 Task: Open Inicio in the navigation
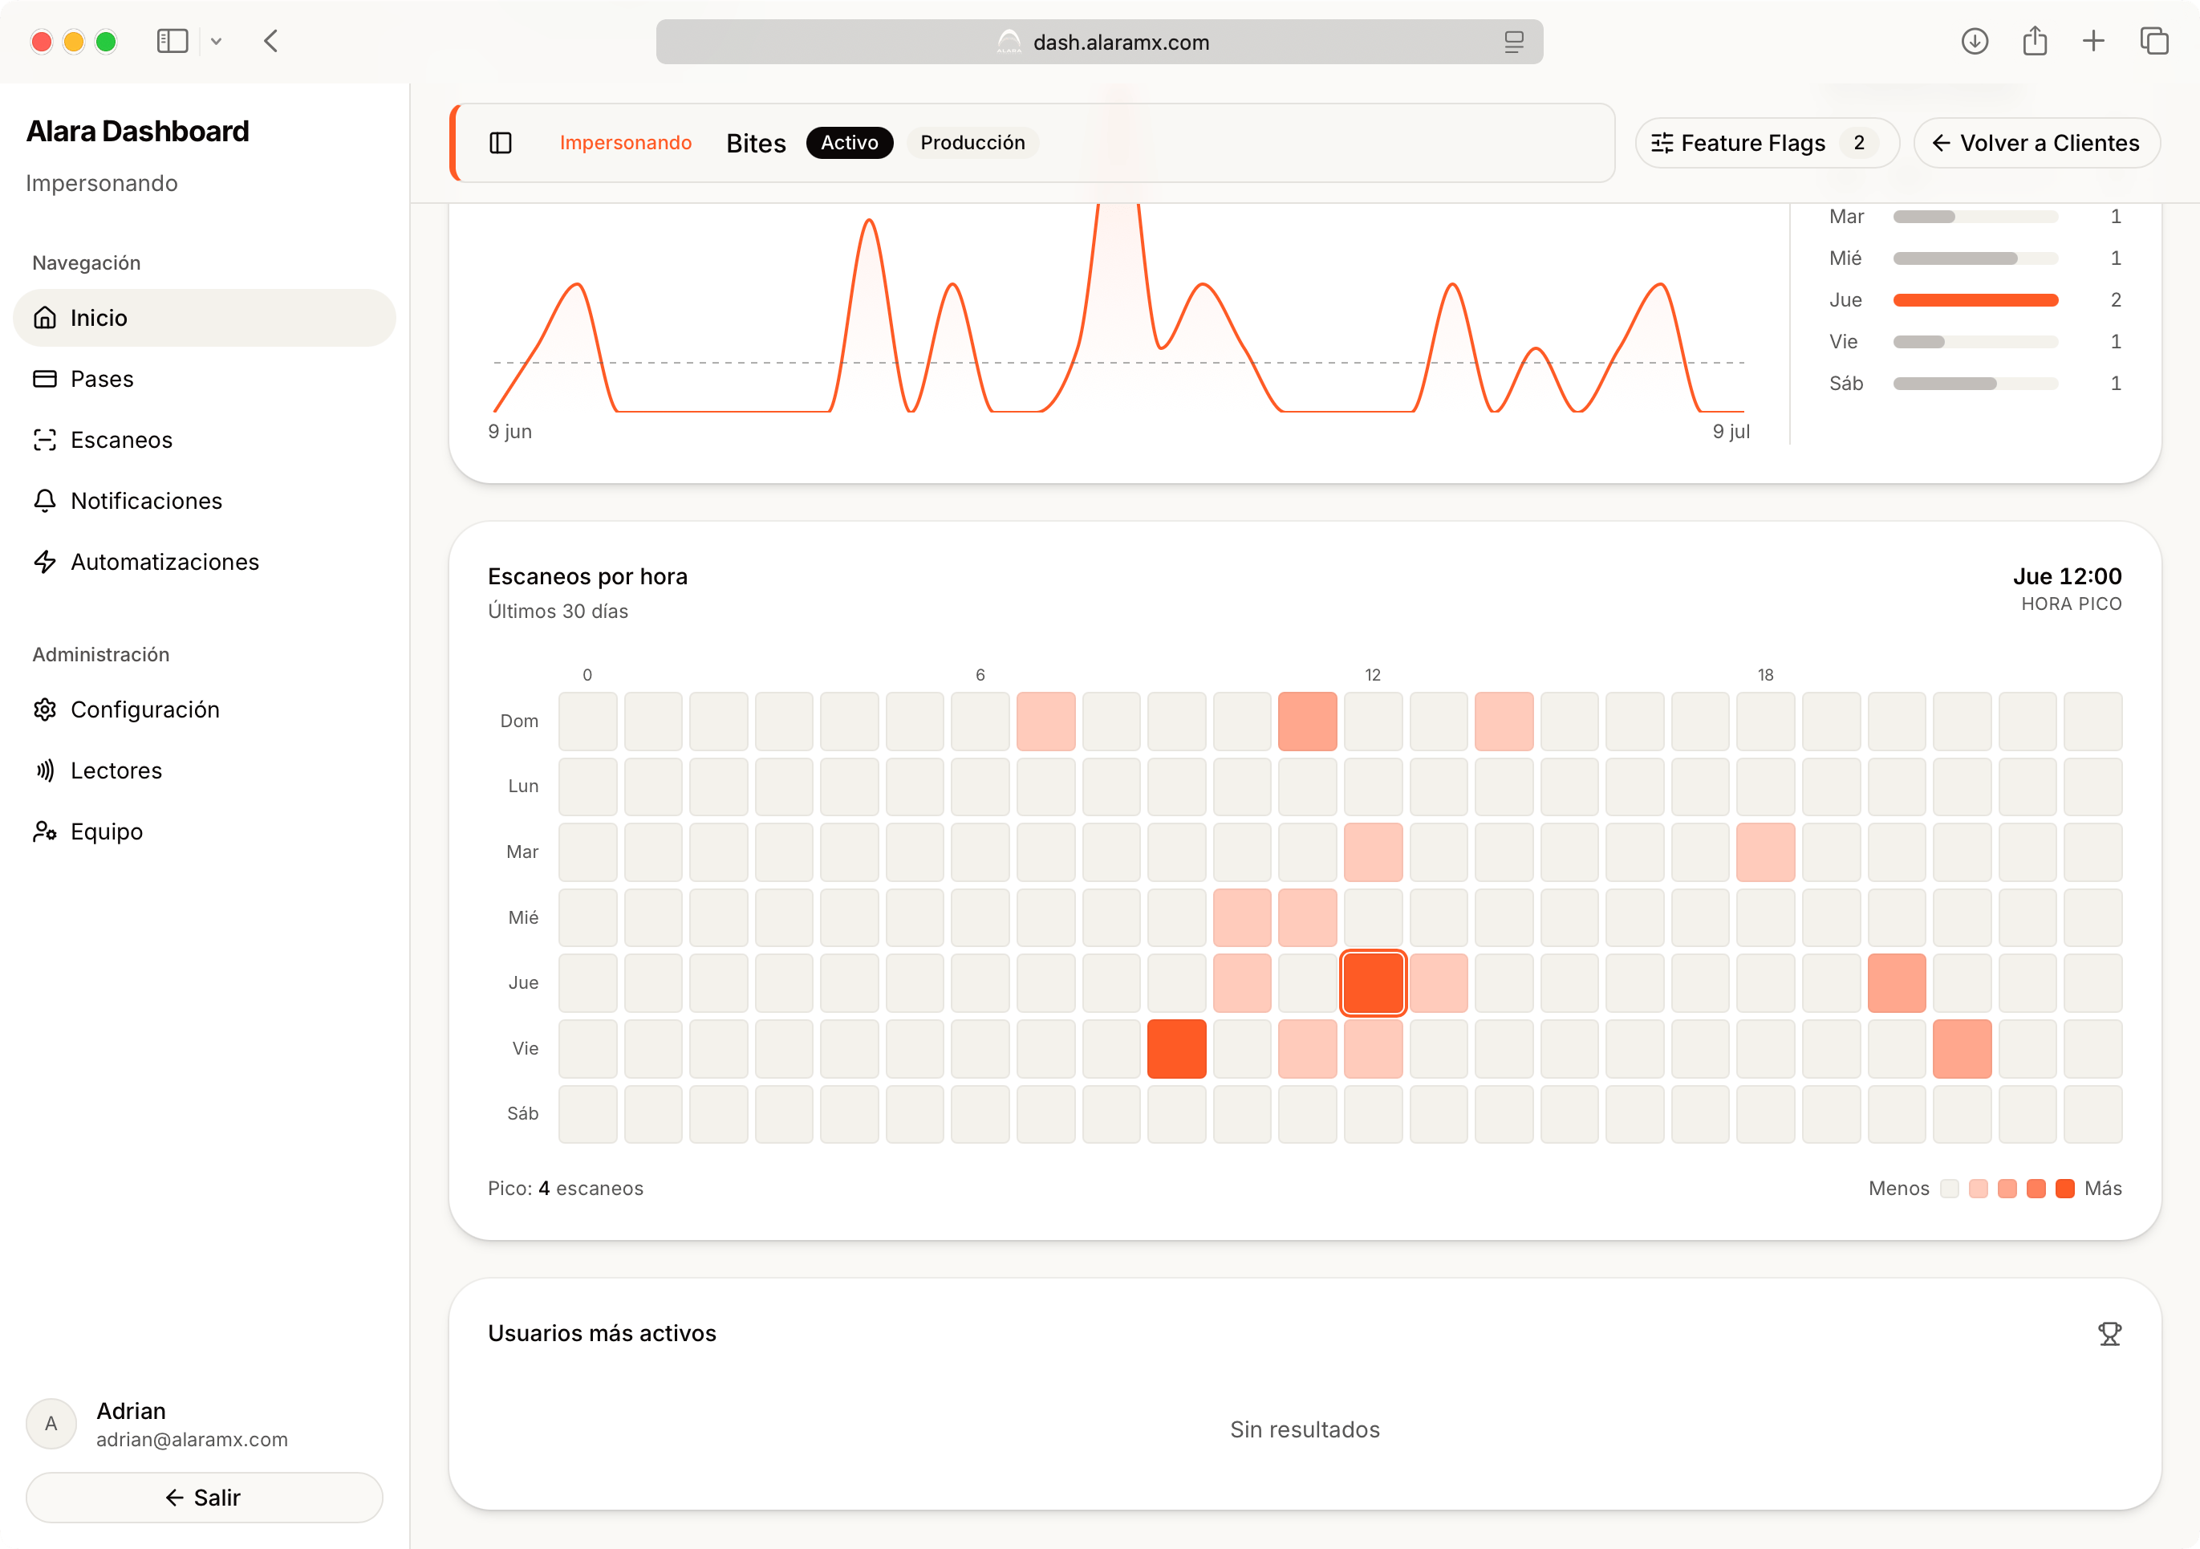(204, 317)
